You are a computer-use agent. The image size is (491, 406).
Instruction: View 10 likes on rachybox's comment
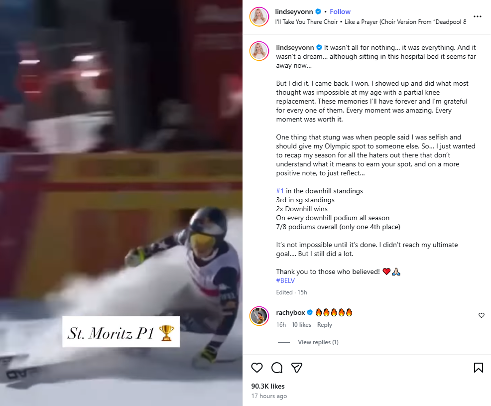click(301, 324)
